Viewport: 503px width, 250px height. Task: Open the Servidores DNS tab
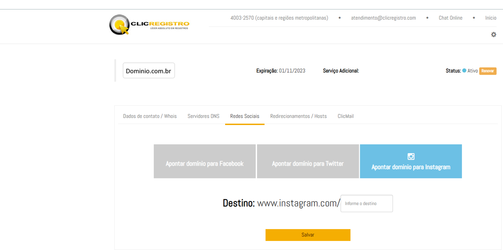click(203, 116)
